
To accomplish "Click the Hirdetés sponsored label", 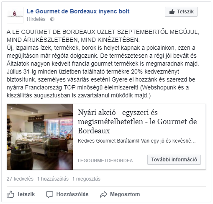I will point(36,19).
